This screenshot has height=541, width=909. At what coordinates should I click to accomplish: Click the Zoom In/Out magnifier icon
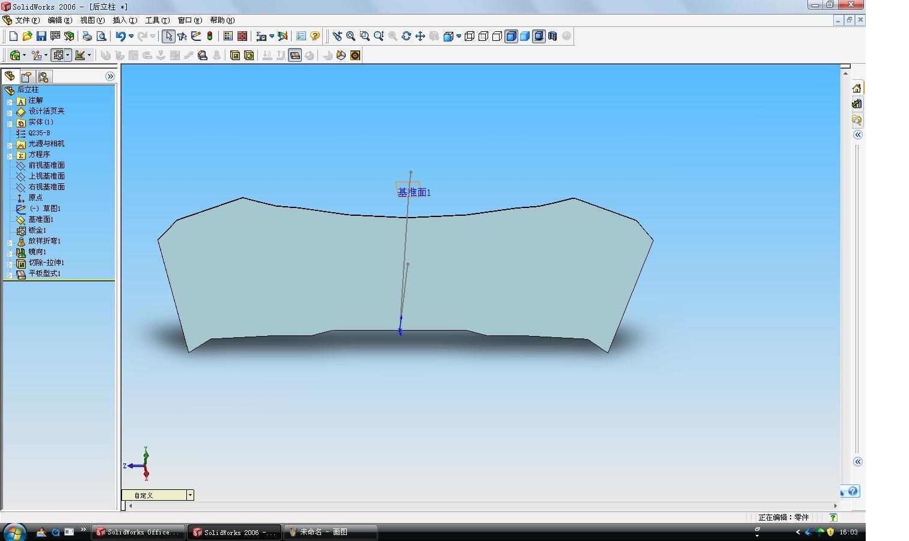point(379,36)
